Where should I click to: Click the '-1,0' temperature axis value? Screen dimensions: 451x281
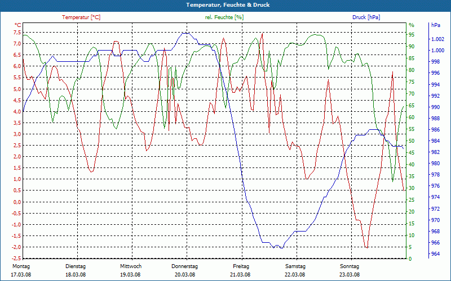17,225
